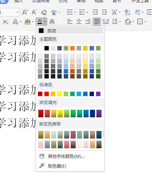152x181 pixels.
Task: Click the numbered list icon
Action: [x=82, y=12]
